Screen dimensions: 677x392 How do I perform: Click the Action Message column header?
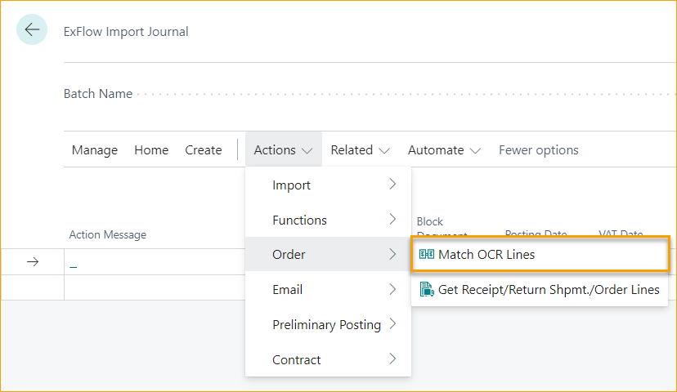point(107,234)
